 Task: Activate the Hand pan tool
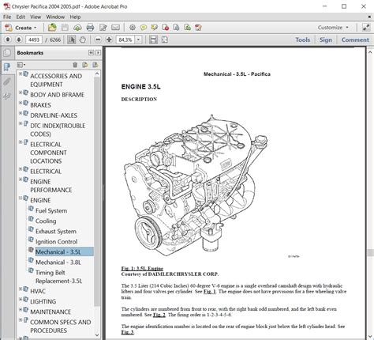tap(83, 40)
